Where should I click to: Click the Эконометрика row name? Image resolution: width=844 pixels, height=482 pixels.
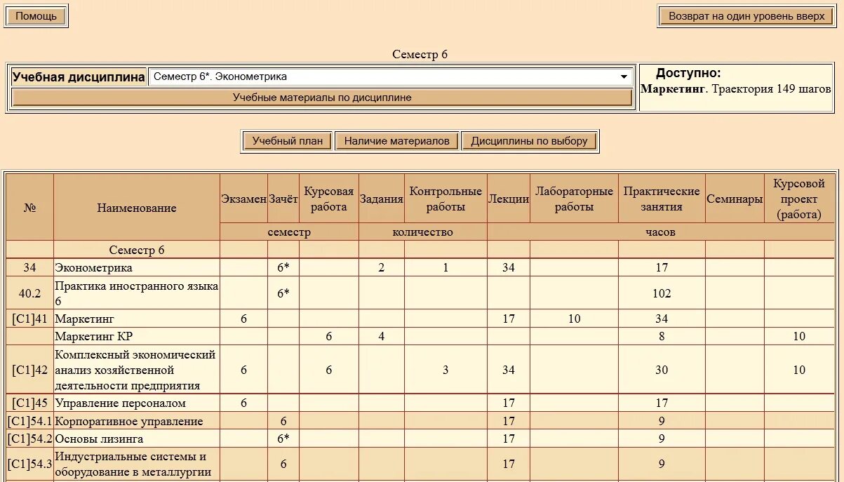point(93,267)
